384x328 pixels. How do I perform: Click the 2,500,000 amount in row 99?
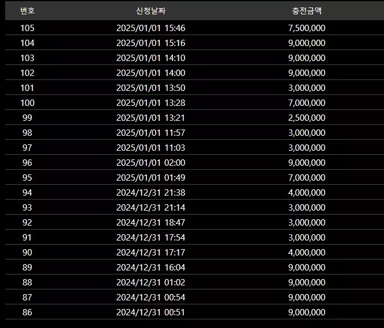click(307, 118)
